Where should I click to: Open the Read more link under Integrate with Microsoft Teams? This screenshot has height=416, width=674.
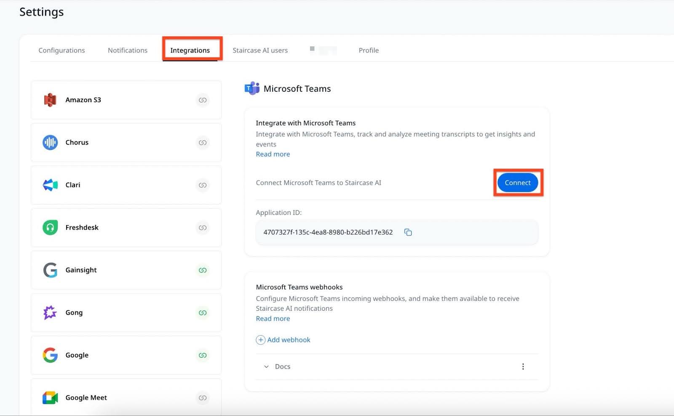point(273,154)
